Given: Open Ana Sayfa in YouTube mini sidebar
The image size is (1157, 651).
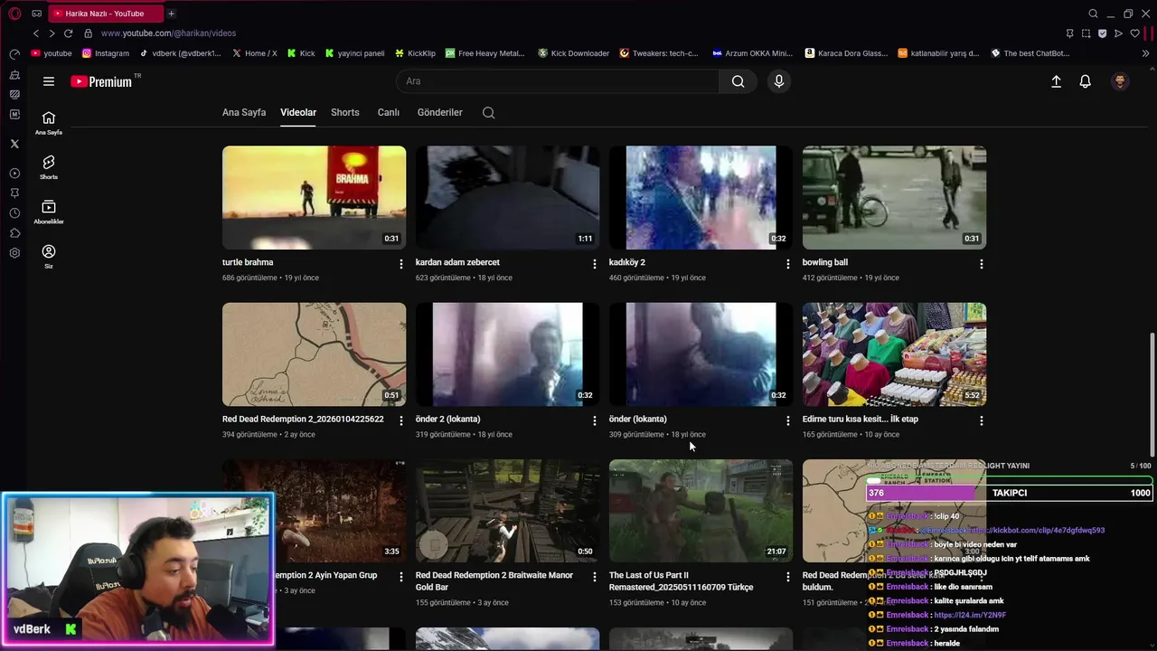Looking at the screenshot, I should (49, 123).
